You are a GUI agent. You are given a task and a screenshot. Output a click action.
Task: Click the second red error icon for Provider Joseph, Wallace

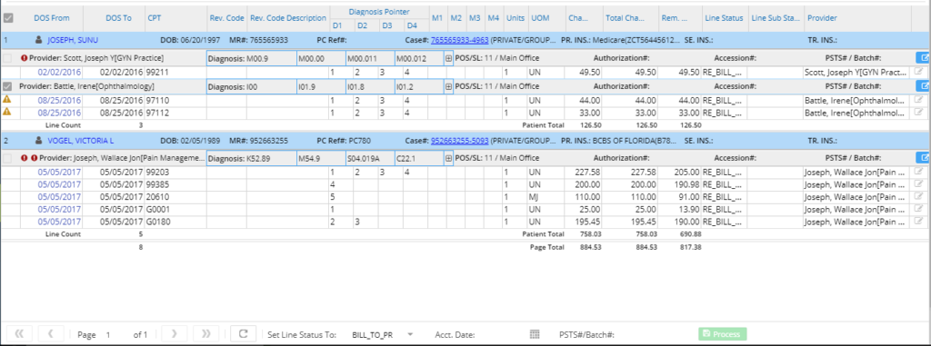click(x=34, y=158)
